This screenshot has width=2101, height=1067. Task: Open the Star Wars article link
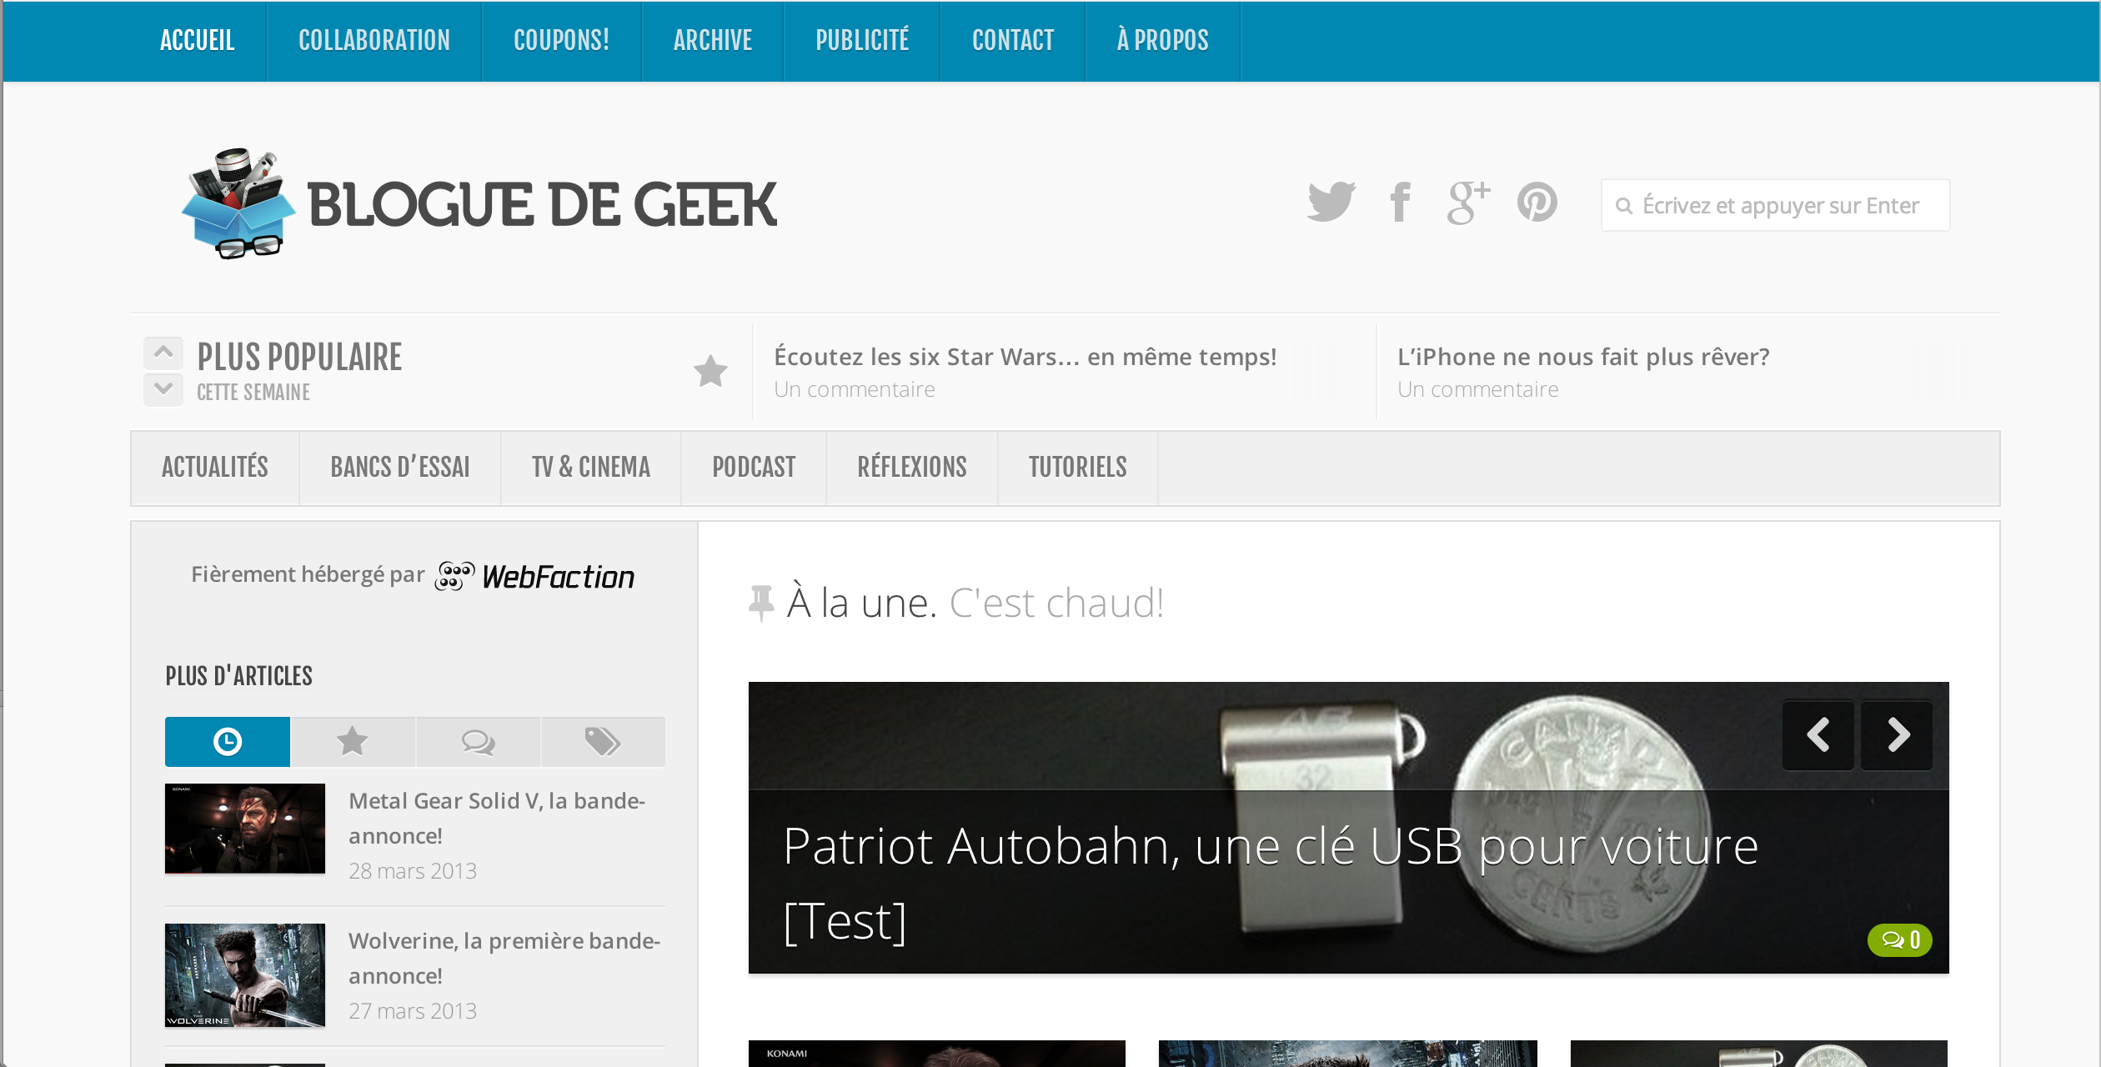pyautogui.click(x=1025, y=357)
